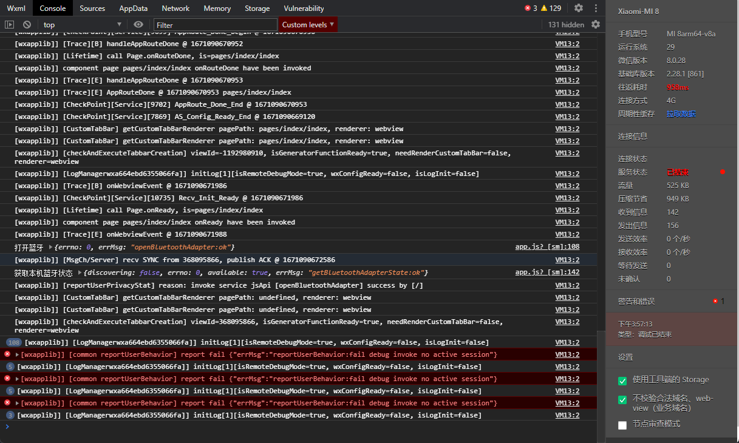Click the 获取本机蓝牙状态 log label
This screenshot has height=443, width=739.
click(44, 273)
